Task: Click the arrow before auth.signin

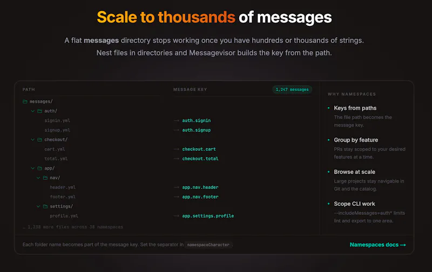Action: pyautogui.click(x=177, y=120)
